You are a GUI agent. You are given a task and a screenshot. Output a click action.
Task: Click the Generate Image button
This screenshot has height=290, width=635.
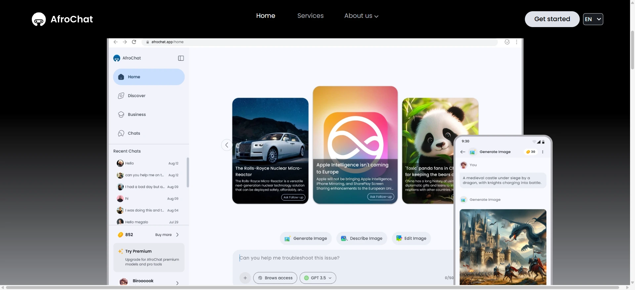306,238
